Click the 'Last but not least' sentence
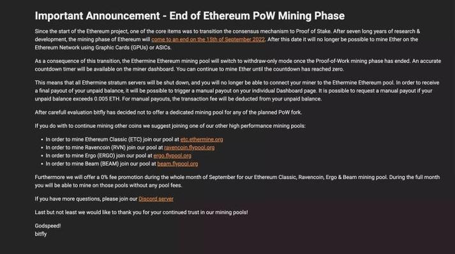455x254 pixels. (141, 212)
